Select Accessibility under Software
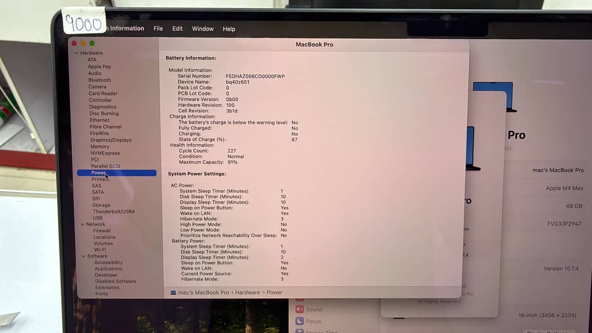592x333 pixels. (x=108, y=263)
